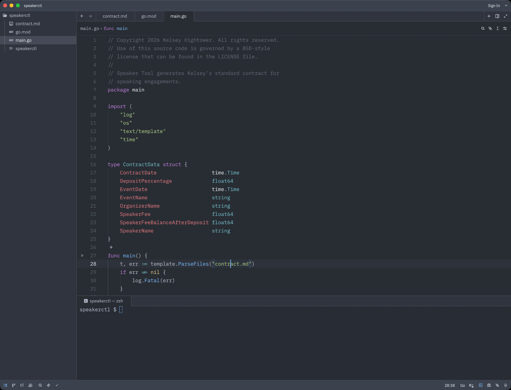Screen dimensions: 511x390
Task: Toggle the project panel icon in status bar
Action: point(5,385)
